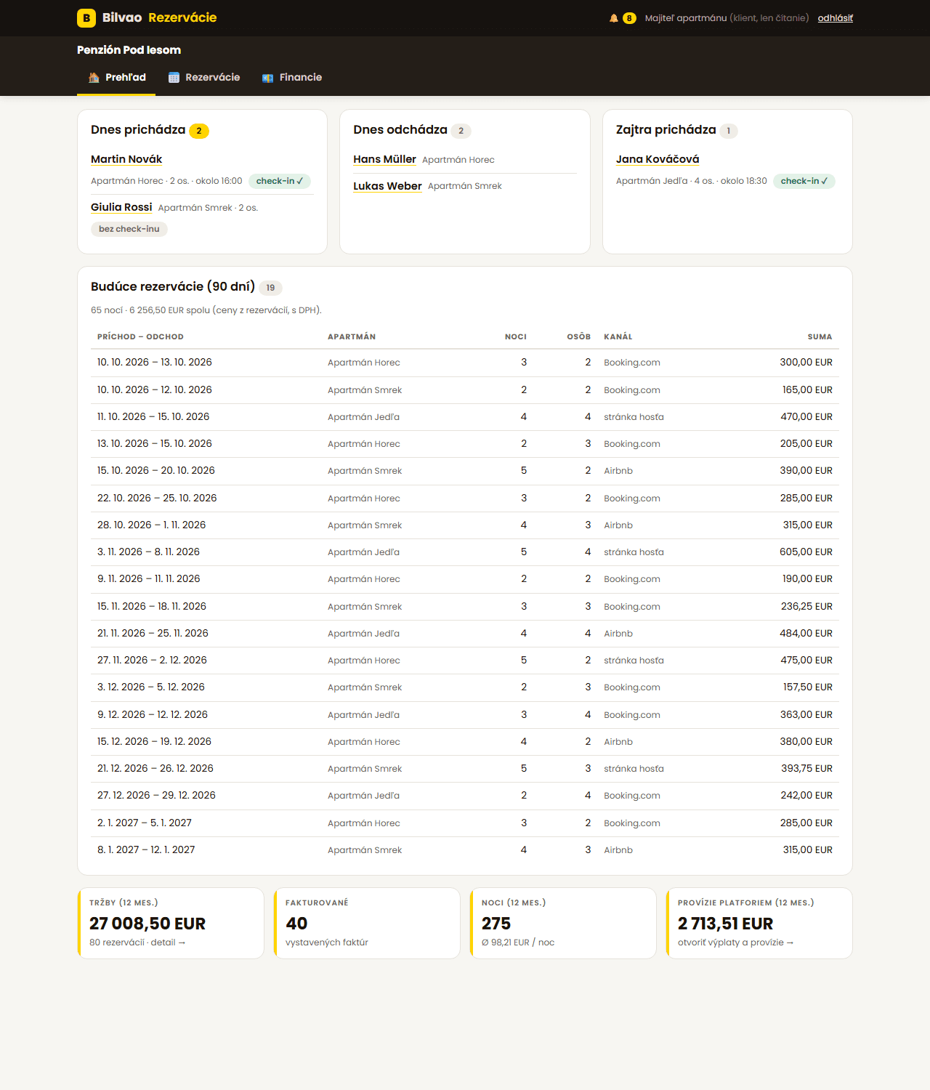Screen dimensions: 930x1090
Task: Click the Penzión Pod lesom title
Action: click(x=129, y=50)
